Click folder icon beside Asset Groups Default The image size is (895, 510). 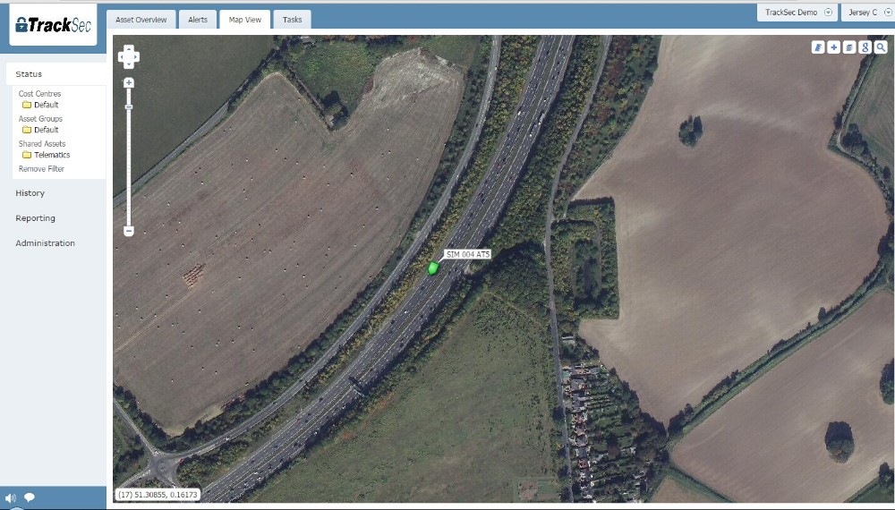click(x=26, y=130)
